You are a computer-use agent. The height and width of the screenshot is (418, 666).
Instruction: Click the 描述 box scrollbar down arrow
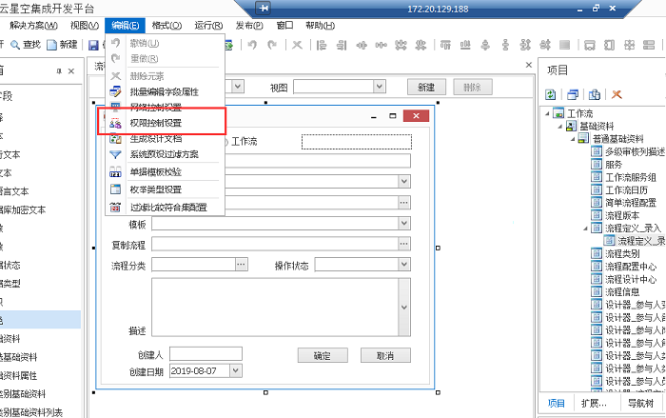(404, 307)
